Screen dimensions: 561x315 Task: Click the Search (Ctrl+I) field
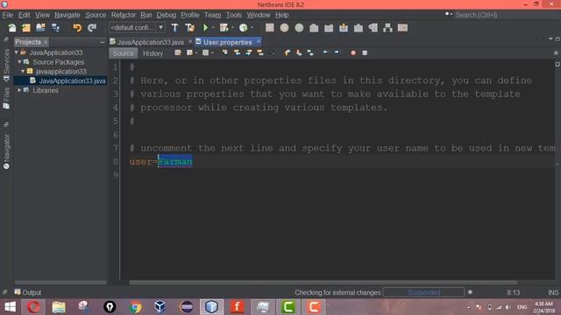[x=501, y=15]
